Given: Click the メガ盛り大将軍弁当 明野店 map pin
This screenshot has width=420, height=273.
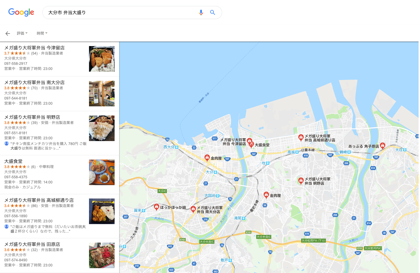Looking at the screenshot, I should tap(301, 181).
